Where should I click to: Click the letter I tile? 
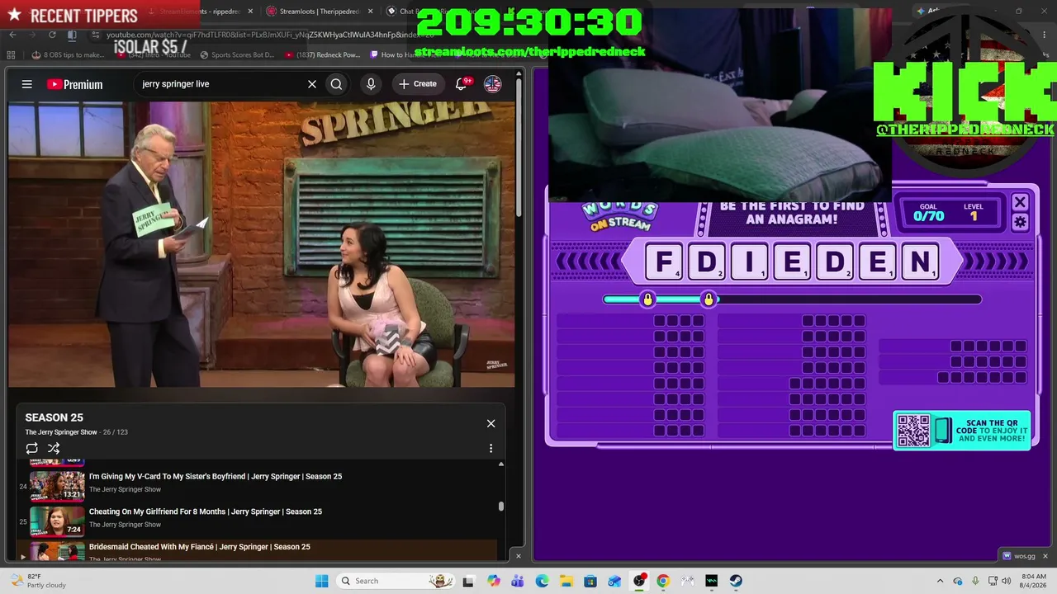750,262
